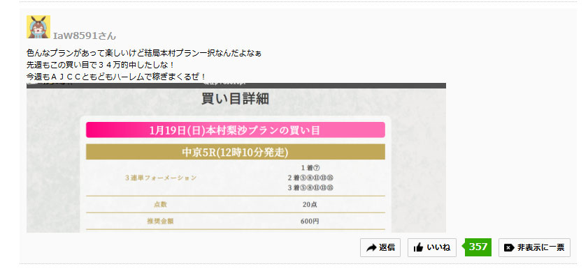Click the 600円 recommended amount value
This screenshot has width=588, height=271.
pos(310,222)
